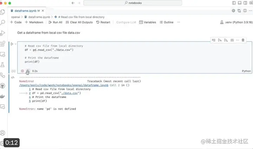Click the markdown cell 'Get a dataframe' text
Image resolution: width=253 pixels, height=149 pixels.
coord(48,33)
